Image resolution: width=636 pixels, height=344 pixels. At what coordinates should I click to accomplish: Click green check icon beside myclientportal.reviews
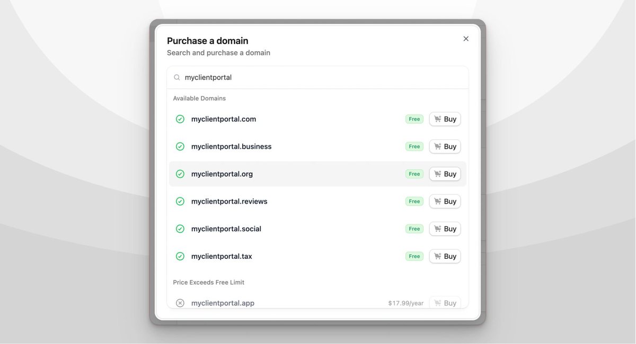coord(180,202)
